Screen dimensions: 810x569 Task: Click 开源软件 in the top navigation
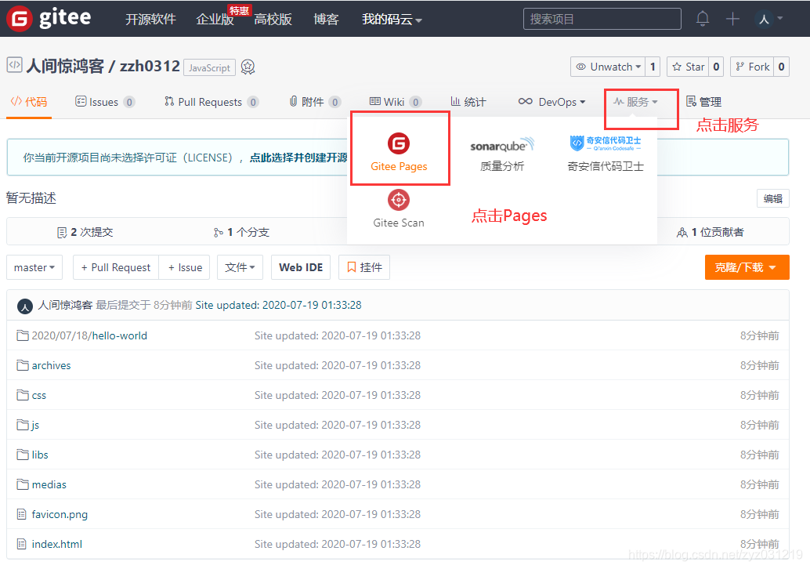[x=151, y=19]
